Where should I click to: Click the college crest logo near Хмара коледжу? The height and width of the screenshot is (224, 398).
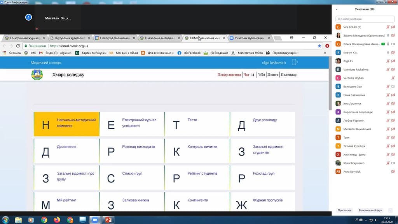[37, 75]
